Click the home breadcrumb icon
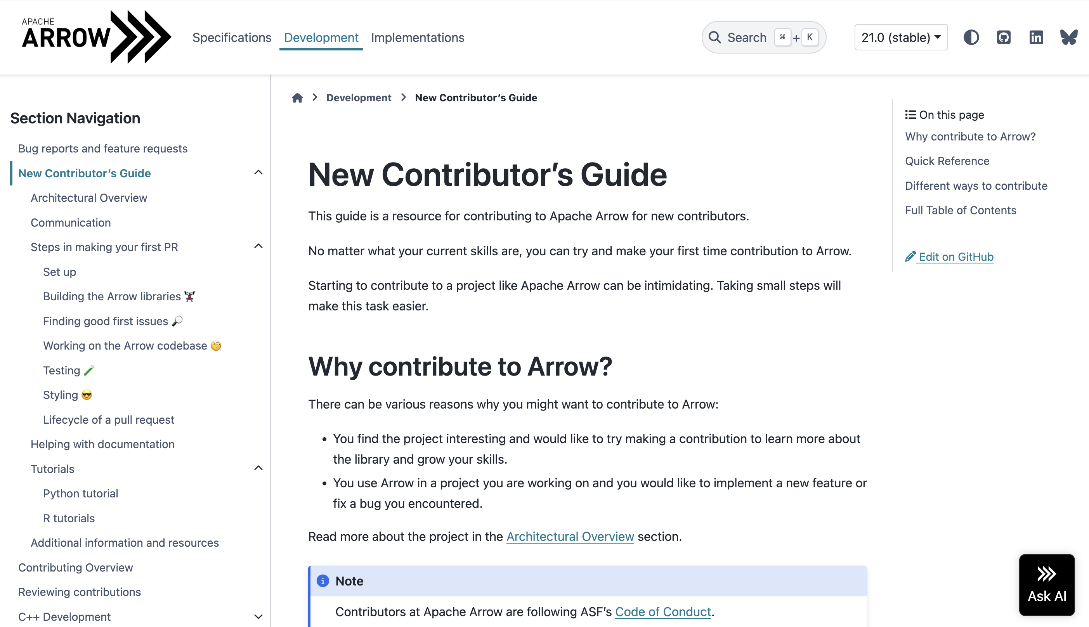Viewport: 1089px width, 627px height. [x=297, y=98]
